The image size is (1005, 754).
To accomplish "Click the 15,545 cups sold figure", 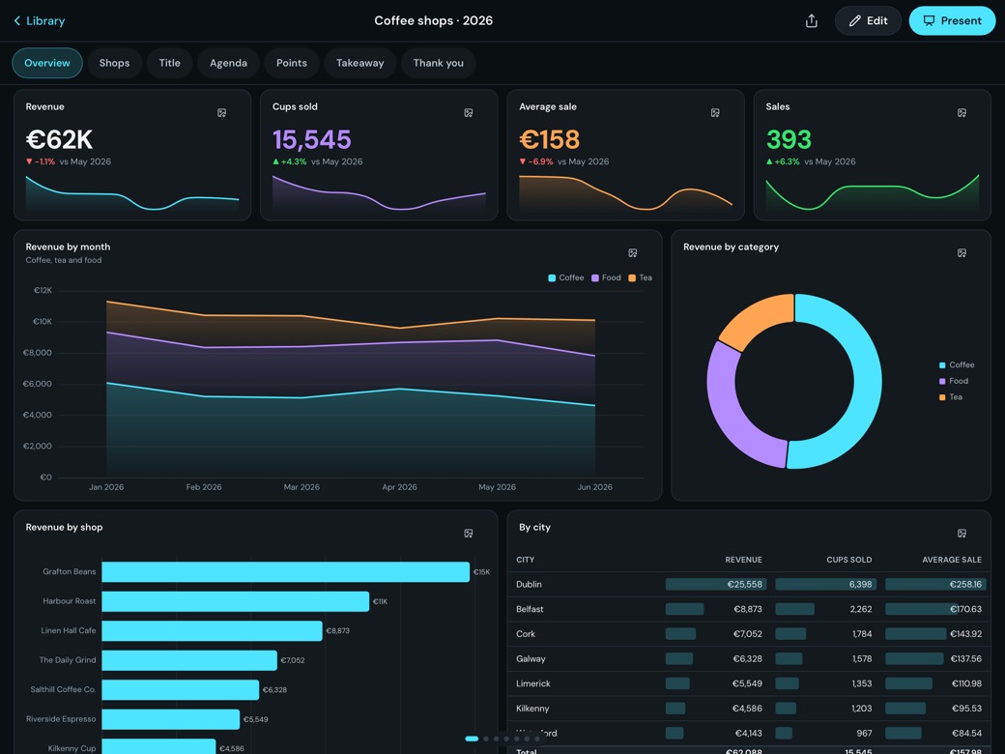I will click(311, 140).
